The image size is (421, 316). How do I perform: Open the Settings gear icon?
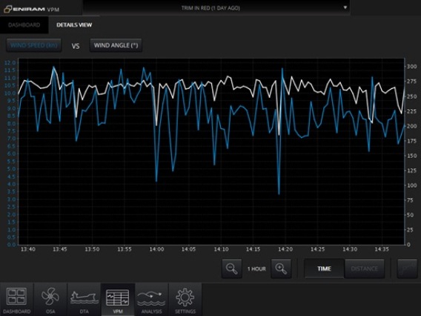(x=185, y=299)
